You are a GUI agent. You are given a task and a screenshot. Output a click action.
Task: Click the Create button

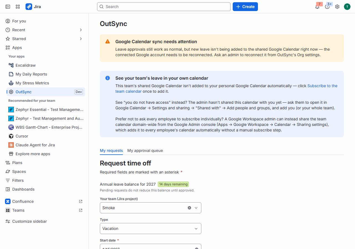pyautogui.click(x=245, y=7)
